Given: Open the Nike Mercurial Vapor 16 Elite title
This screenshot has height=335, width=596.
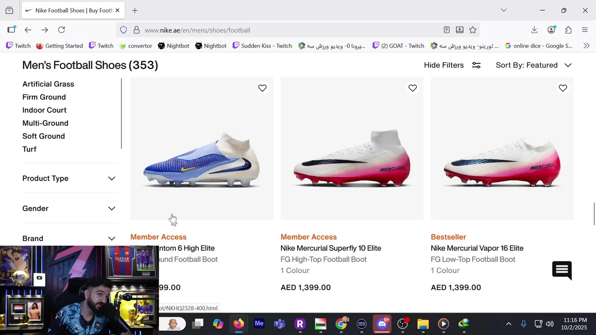Looking at the screenshot, I should point(477,248).
